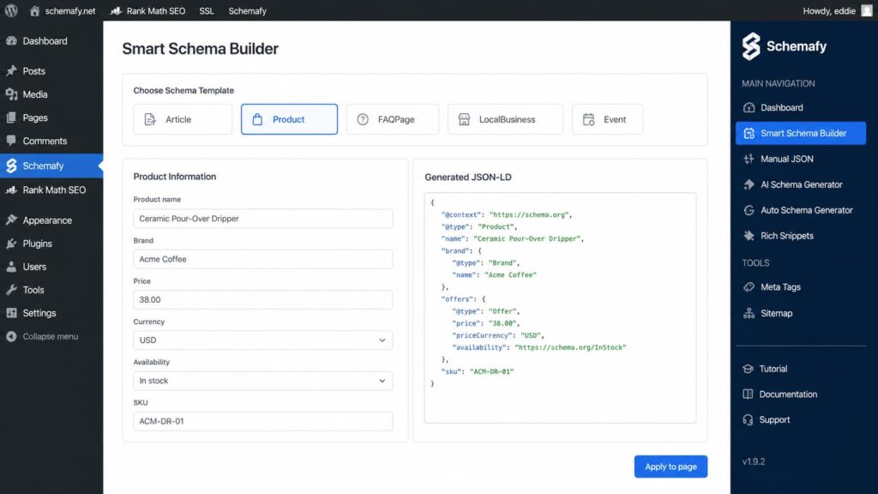Click the SKU input field
878x494 pixels.
[262, 421]
